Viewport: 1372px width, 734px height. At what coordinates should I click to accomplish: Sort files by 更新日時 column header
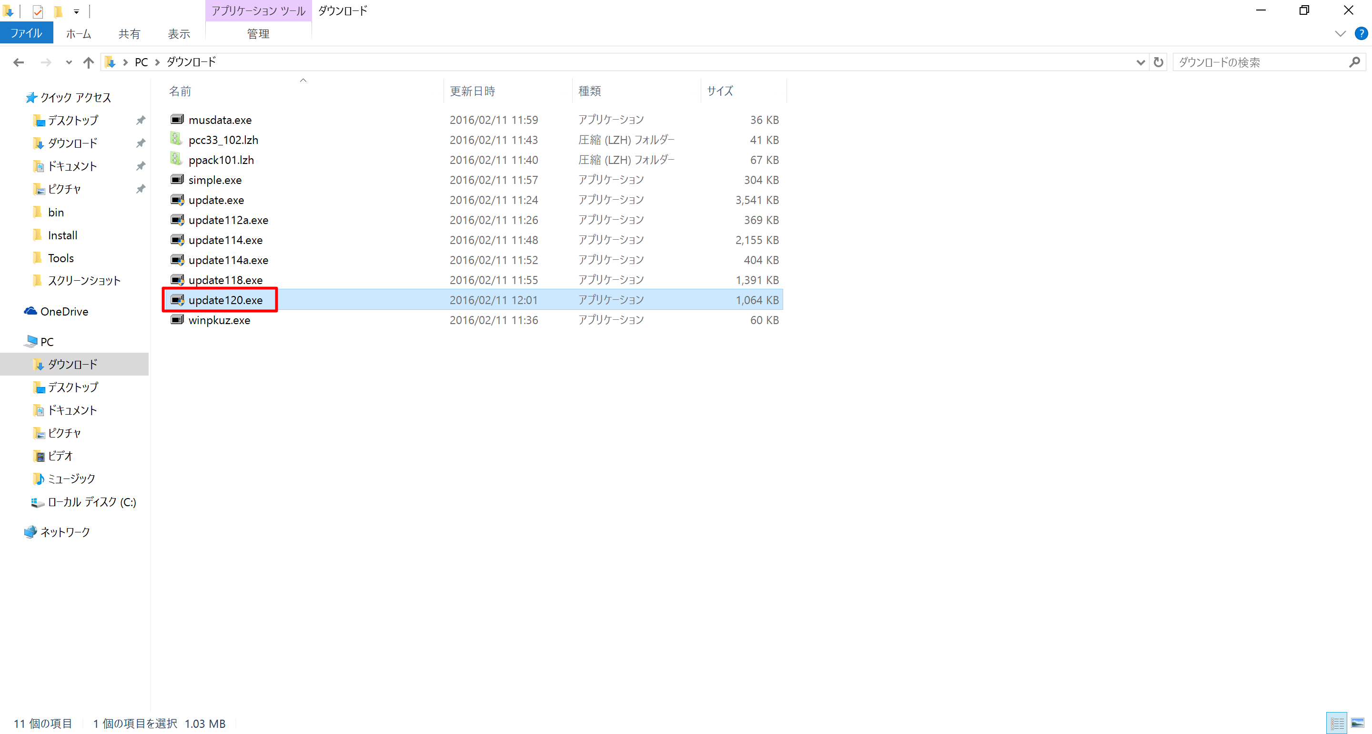pyautogui.click(x=508, y=91)
